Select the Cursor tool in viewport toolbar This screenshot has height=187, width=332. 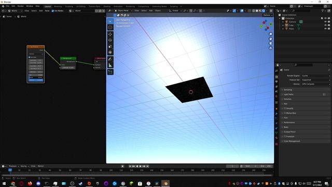point(110,28)
